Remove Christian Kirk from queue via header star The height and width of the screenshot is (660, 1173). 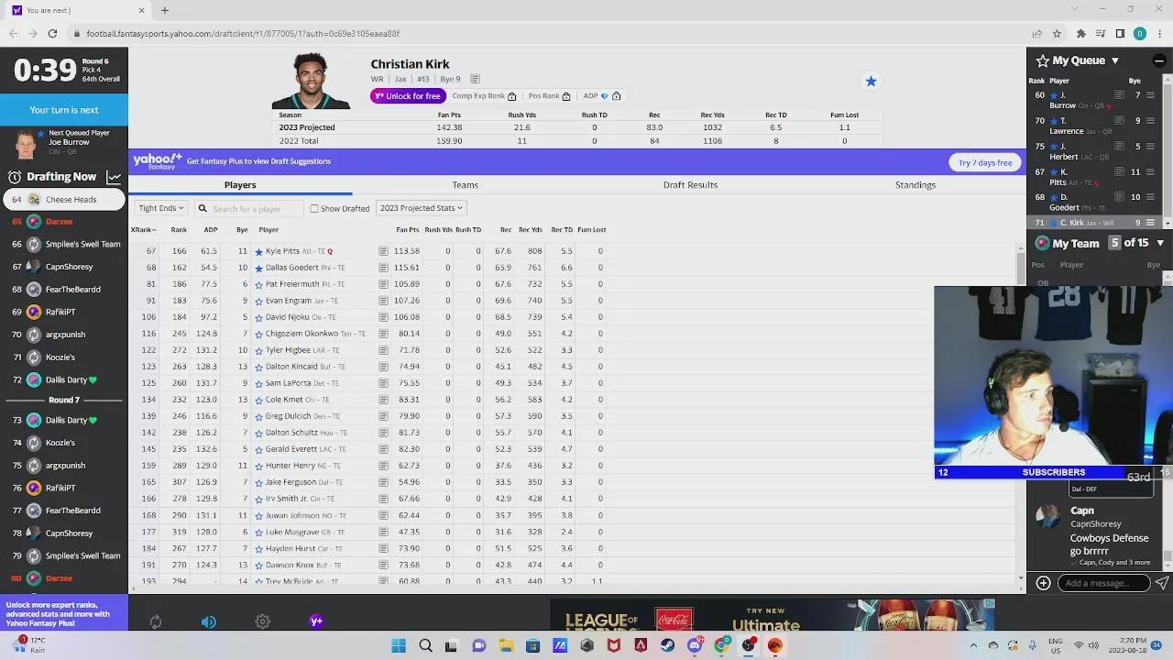click(x=871, y=82)
